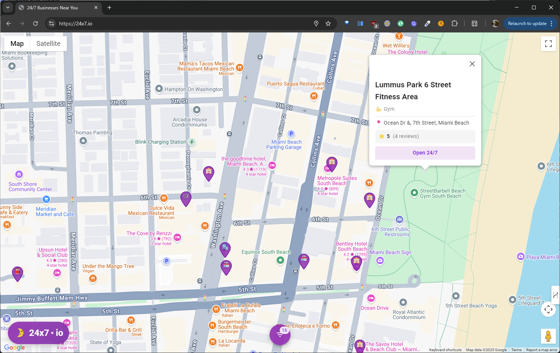Select the Map view tab
Image resolution: width=560 pixels, height=353 pixels.
pos(17,44)
